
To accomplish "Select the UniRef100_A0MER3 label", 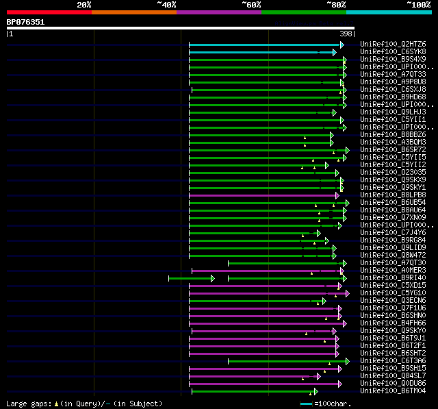I will 393,271.
